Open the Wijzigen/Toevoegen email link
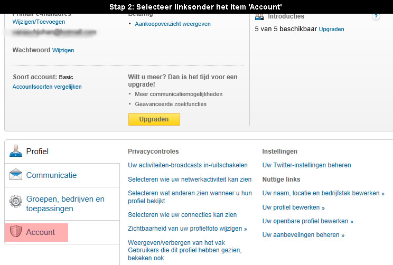Image resolution: width=393 pixels, height=265 pixels. coord(39,22)
